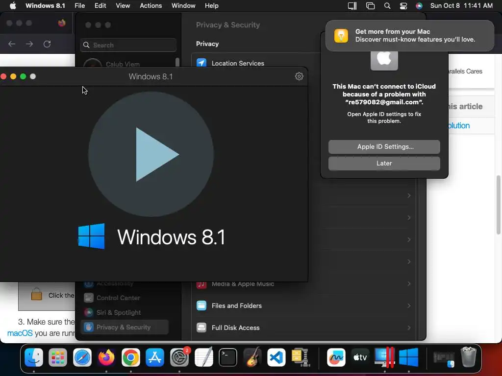This screenshot has height=376, width=502.
Task: Click the browser page vertical scrollbar
Action: click(x=499, y=205)
